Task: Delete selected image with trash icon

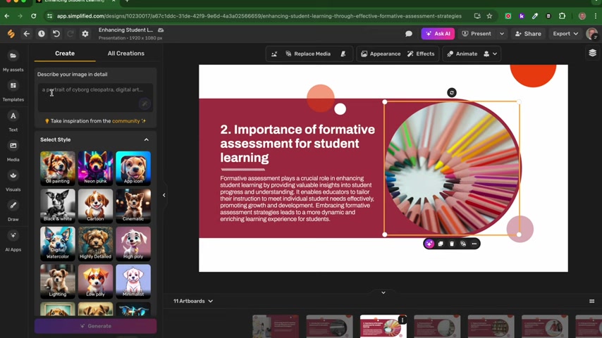Action: [x=452, y=244]
